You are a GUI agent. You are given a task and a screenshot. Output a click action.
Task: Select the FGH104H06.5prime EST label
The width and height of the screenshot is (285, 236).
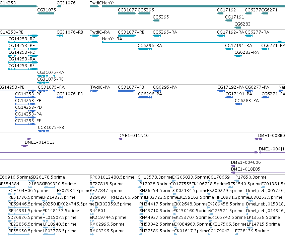coord(28,191)
